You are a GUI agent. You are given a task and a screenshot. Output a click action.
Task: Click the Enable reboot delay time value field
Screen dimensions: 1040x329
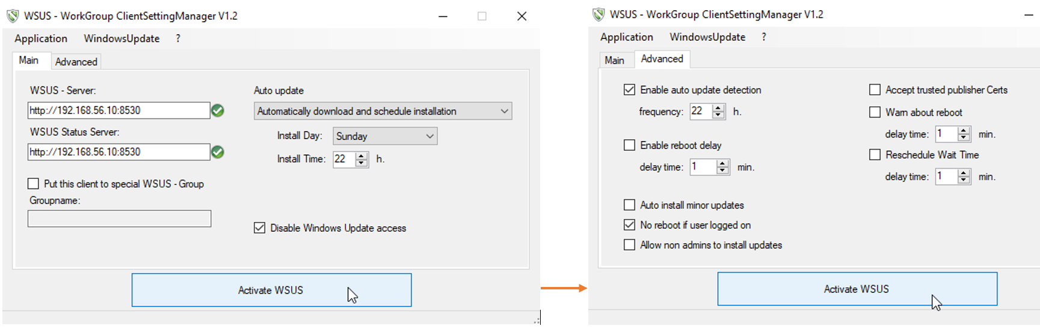pos(703,167)
